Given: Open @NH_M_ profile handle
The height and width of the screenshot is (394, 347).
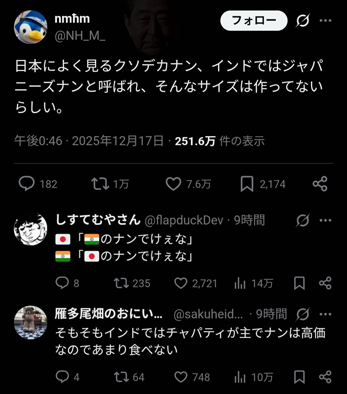Looking at the screenshot, I should [x=80, y=35].
